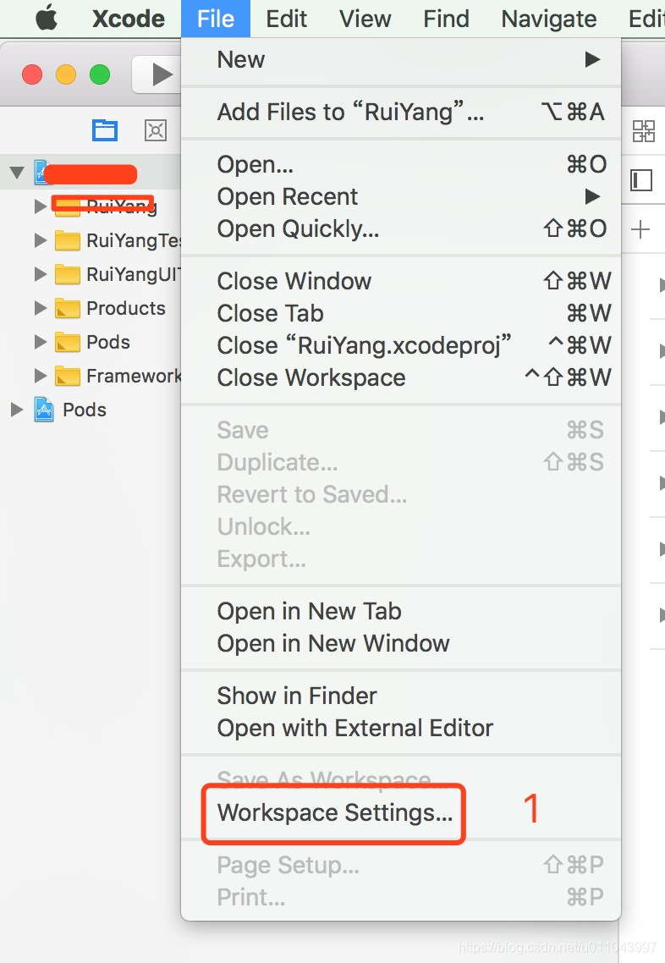Choose Open… from File menu
Screen dimensions: 665x963
click(401, 164)
